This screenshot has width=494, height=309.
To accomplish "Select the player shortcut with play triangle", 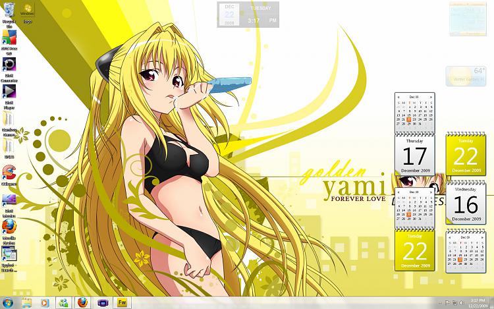I will tap(9, 92).
